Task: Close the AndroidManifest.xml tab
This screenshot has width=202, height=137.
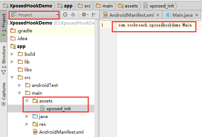Action: 158,15
